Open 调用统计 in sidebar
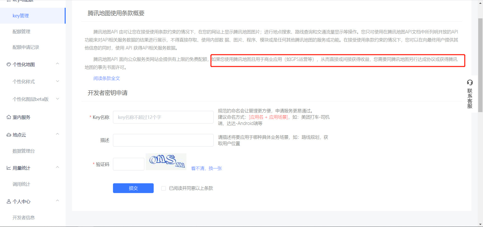The image size is (483, 227). (21, 184)
